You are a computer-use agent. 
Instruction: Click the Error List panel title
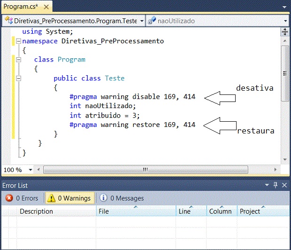pyautogui.click(x=15, y=185)
